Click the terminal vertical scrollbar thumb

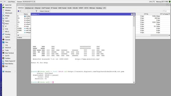point(134,22)
